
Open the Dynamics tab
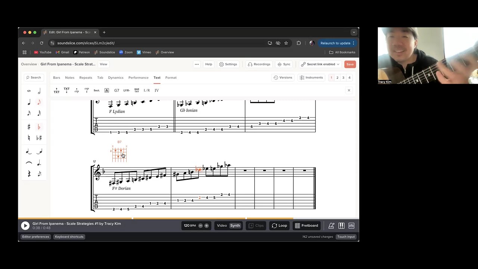(116, 78)
